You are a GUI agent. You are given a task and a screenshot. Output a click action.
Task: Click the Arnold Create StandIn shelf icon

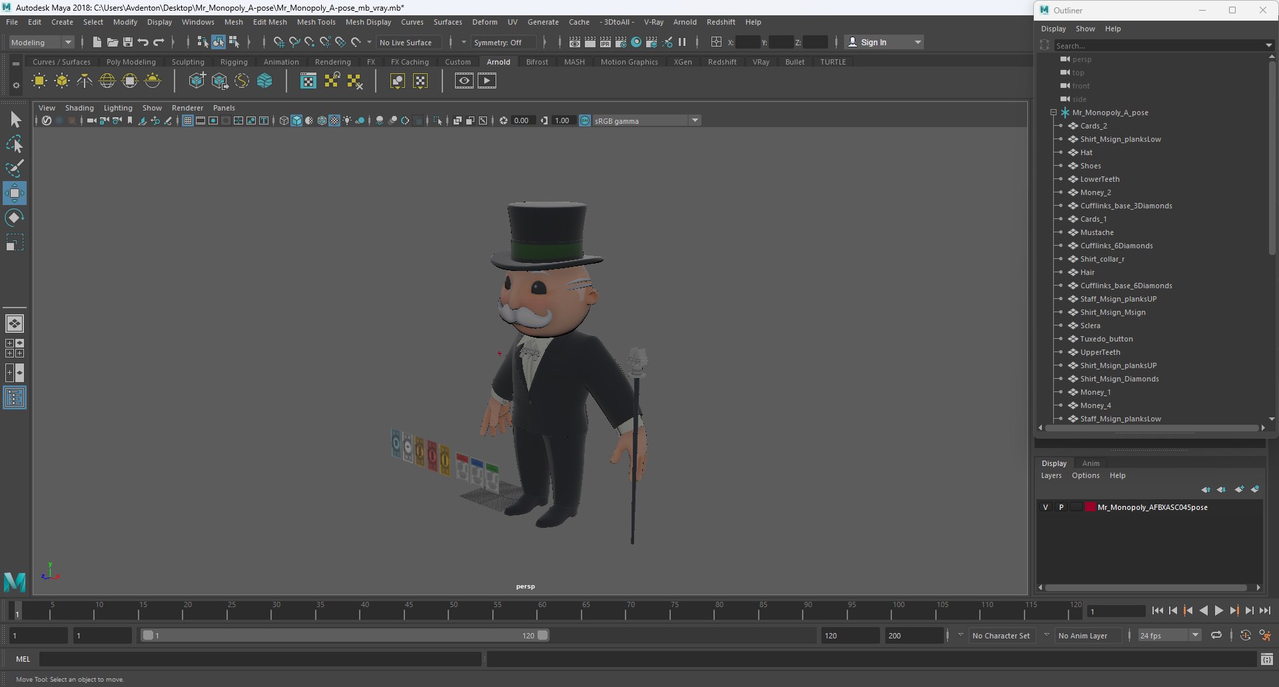(x=197, y=81)
